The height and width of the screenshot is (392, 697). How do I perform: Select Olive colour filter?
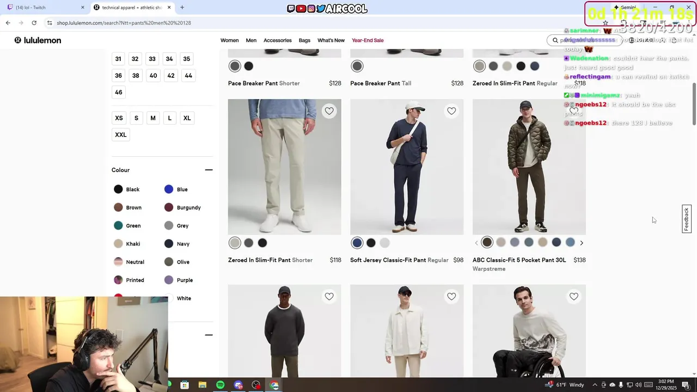[177, 262]
